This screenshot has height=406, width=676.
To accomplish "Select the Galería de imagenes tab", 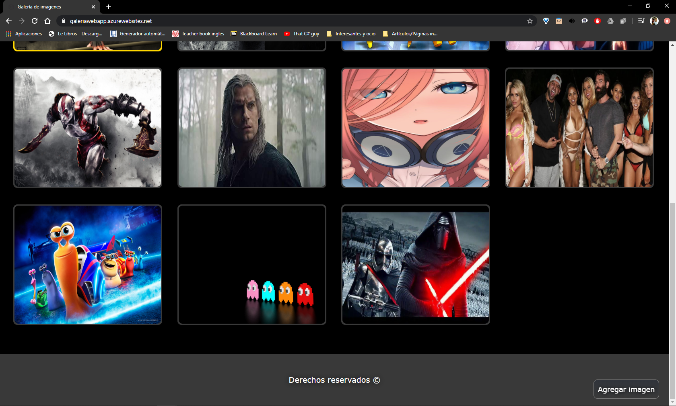I will coord(51,7).
